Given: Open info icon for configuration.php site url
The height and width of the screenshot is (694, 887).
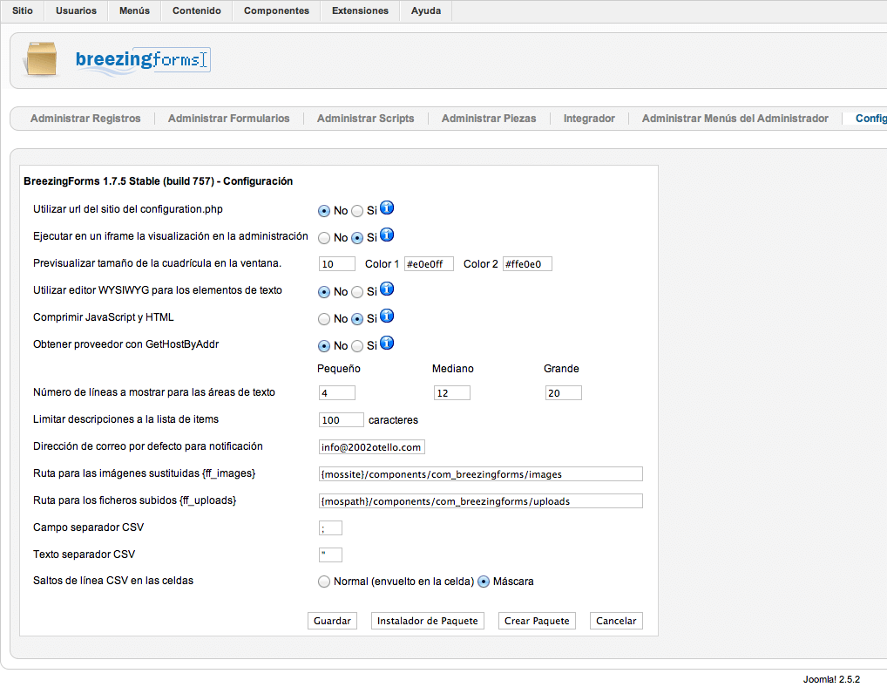Looking at the screenshot, I should pyautogui.click(x=387, y=208).
